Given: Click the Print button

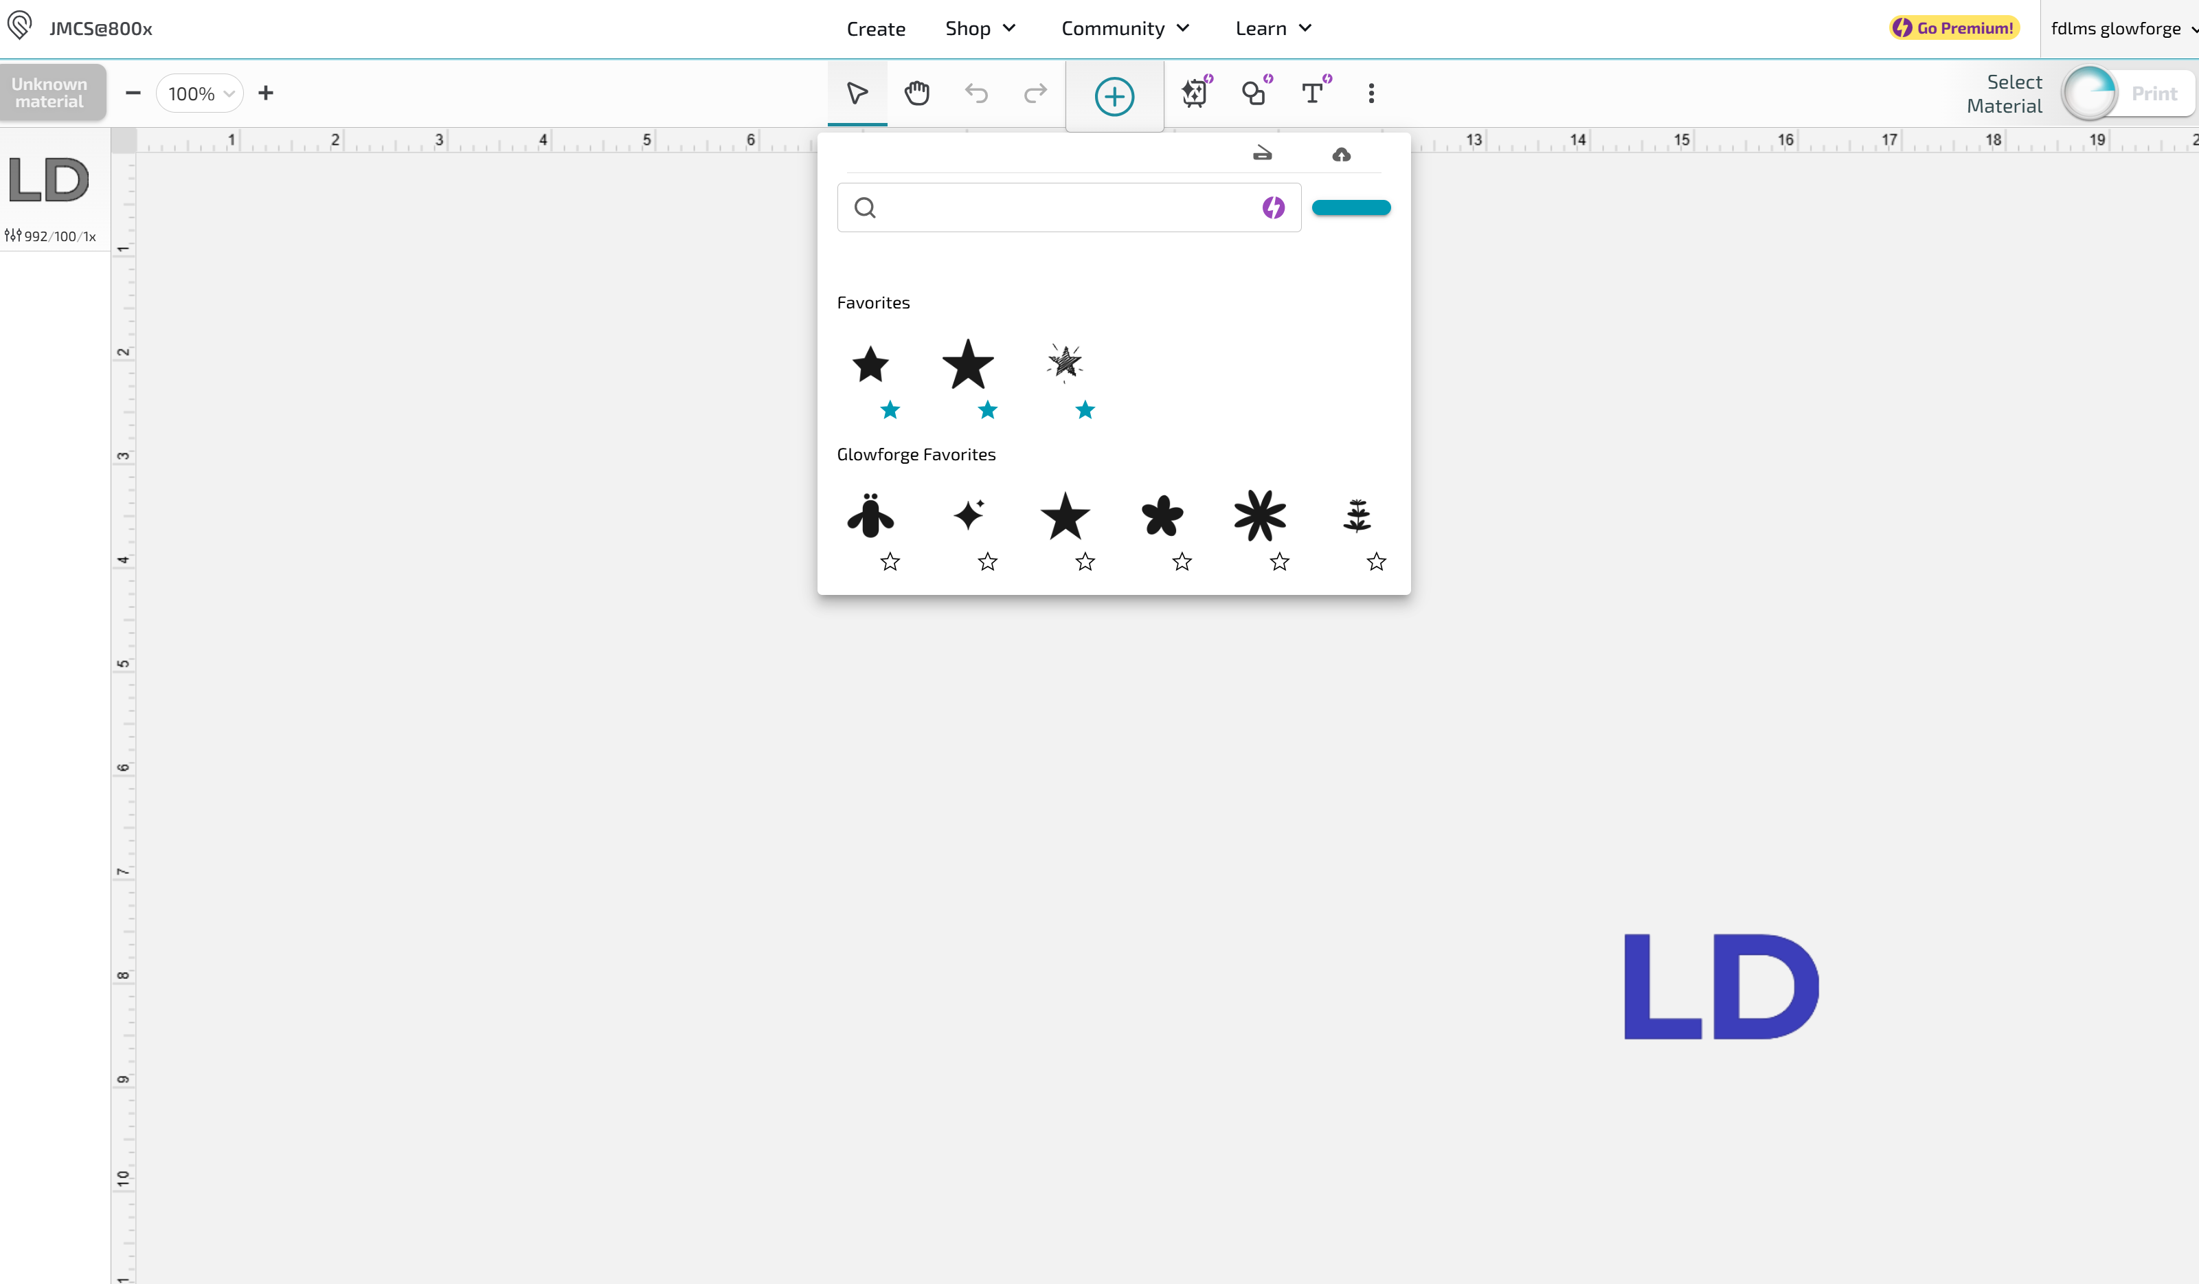Looking at the screenshot, I should point(2154,93).
